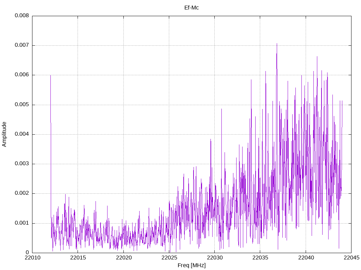Pick the 22035 x-axis tick label
The height and width of the screenshot is (270, 361).
pos(260,258)
